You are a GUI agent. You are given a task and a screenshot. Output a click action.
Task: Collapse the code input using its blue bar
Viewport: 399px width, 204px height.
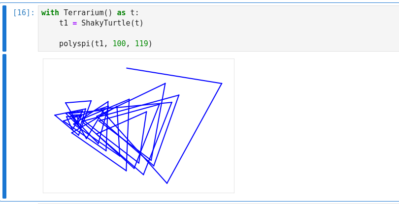(x=4, y=29)
